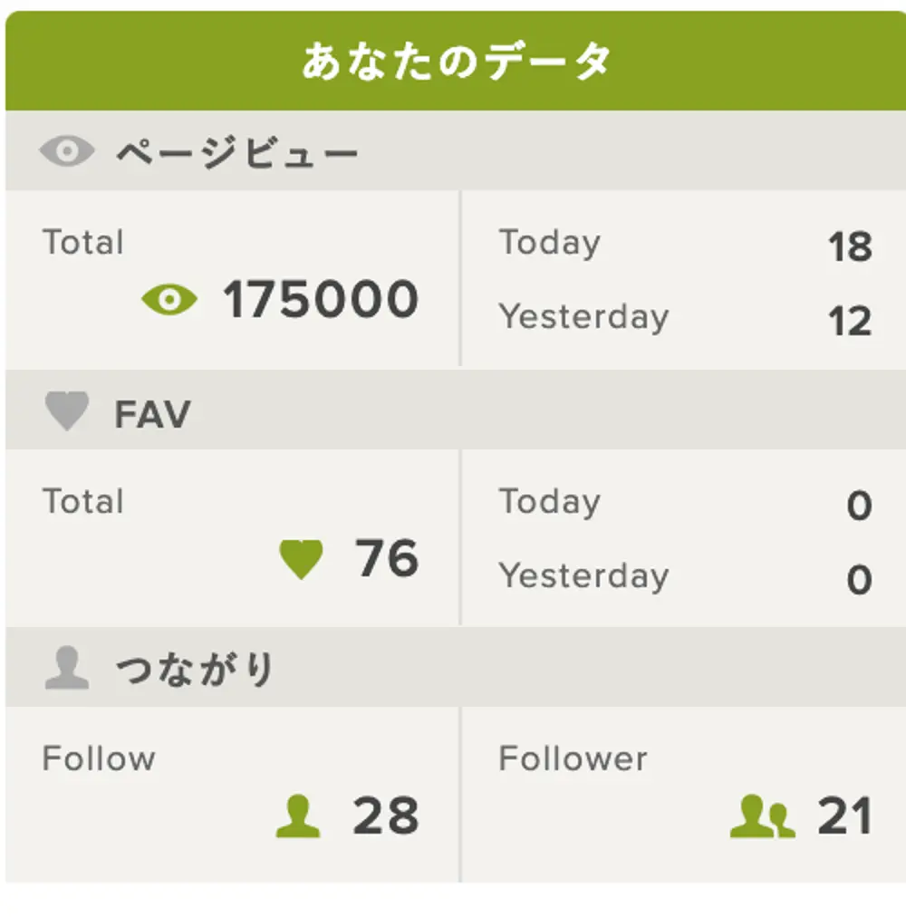Click the gray heart icon beside FAV
Image resolution: width=906 pixels, height=917 pixels.
point(66,412)
